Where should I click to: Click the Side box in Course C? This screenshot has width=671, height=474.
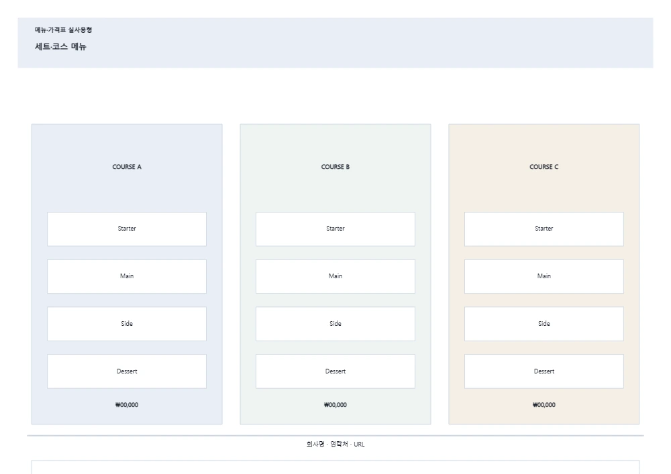544,324
